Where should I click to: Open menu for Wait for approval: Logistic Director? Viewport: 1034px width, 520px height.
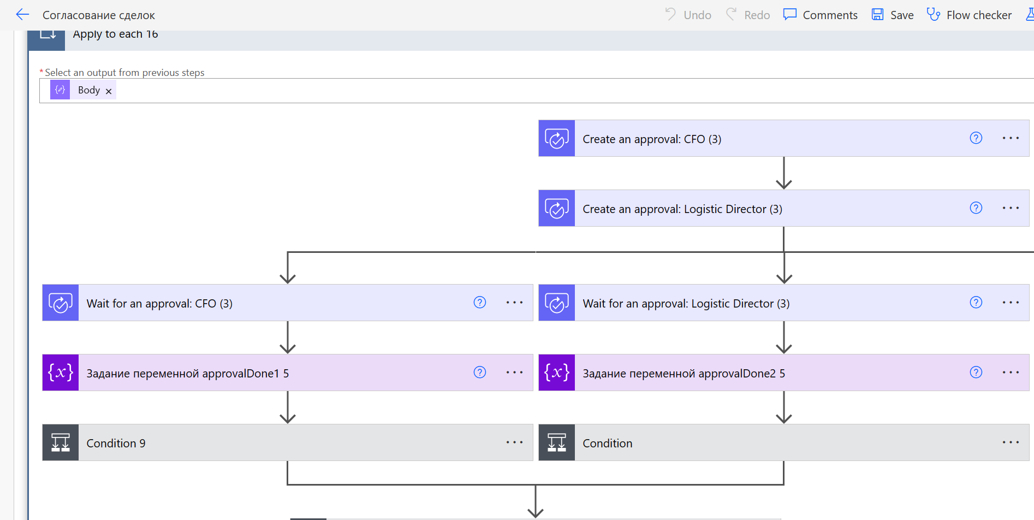1011,303
